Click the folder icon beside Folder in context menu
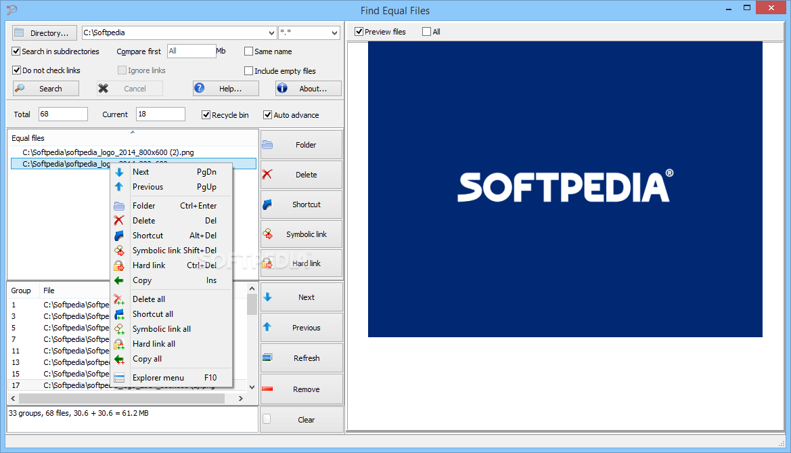This screenshot has height=453, width=791. (x=119, y=206)
